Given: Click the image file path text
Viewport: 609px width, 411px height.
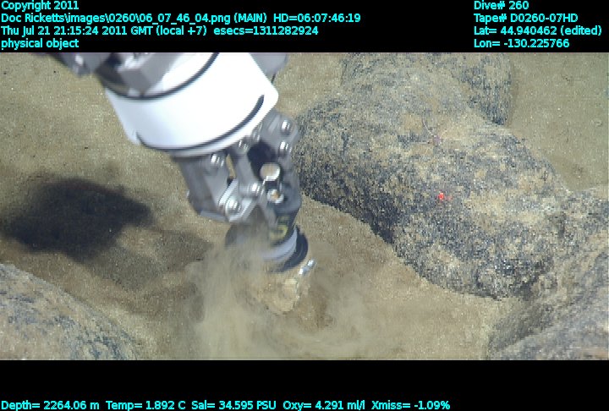Looking at the screenshot, I should 180,18.
